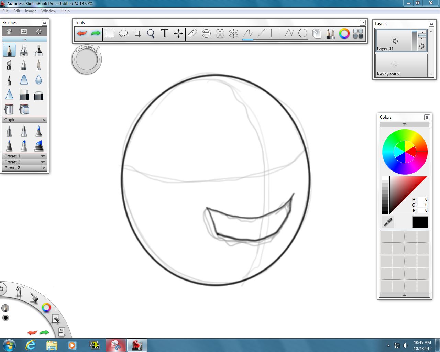The image size is (440, 352).
Task: Click the red Undo arrow in the Tools bar
Action: (82, 33)
